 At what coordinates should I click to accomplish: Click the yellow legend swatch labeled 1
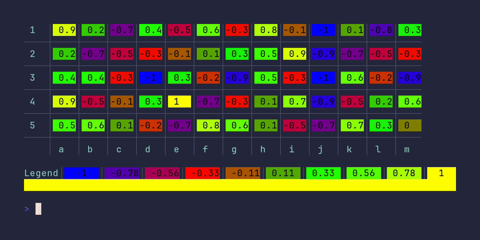tap(442, 173)
